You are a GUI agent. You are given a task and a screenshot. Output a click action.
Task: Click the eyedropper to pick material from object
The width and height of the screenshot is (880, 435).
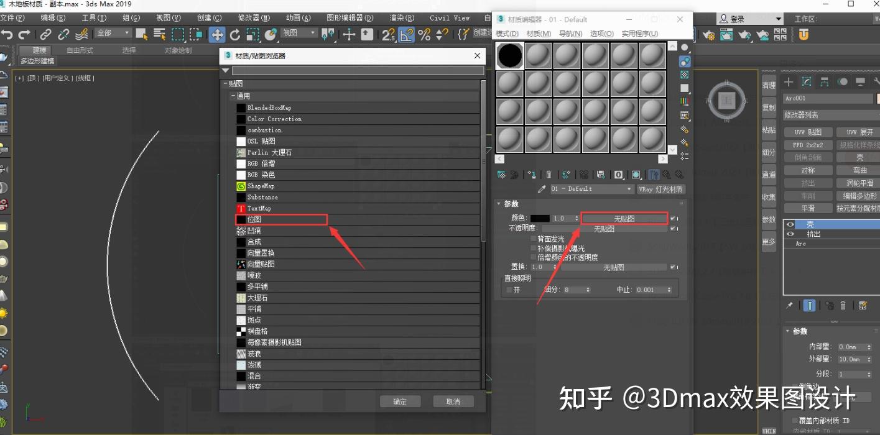click(542, 188)
